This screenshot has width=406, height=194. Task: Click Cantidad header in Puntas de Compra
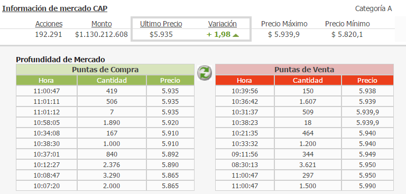pos(112,80)
